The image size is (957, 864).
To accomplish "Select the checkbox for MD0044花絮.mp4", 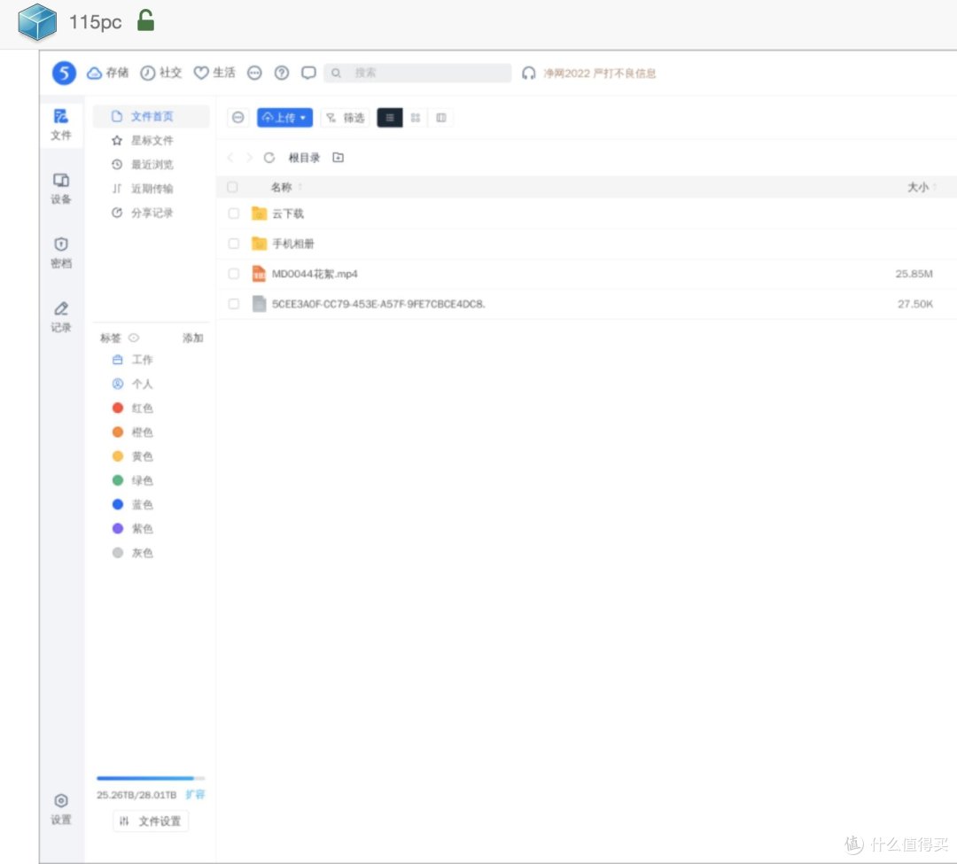I will [x=233, y=274].
